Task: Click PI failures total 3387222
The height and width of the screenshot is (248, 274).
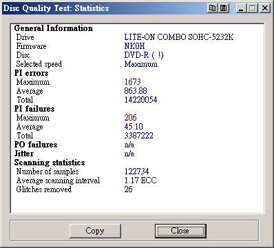Action: pyautogui.click(x=138, y=136)
